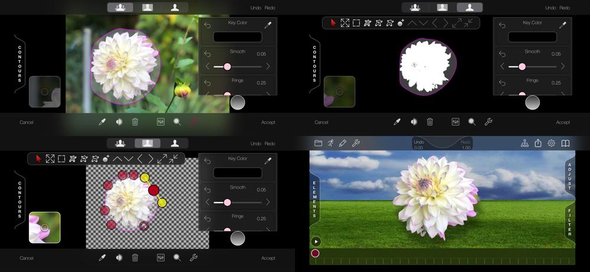Expand the CONTOURS drawer in the matte view
The width and height of the screenshot is (590, 272).
314,64
